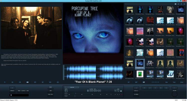The image size is (187, 101).
Task: Click the large Fear Of A Blank Planet cover
Action: (93, 33)
